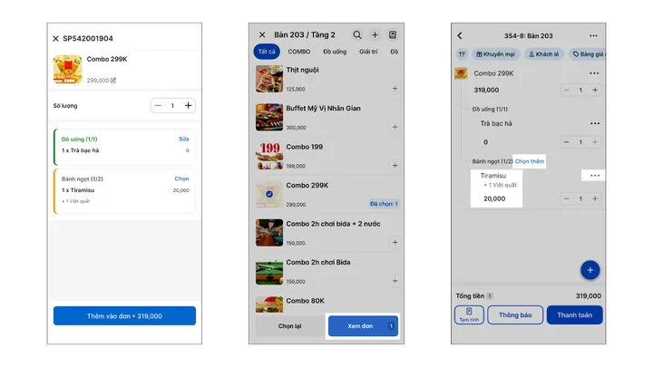Increase Số lượng quantity with plus button

189,106
